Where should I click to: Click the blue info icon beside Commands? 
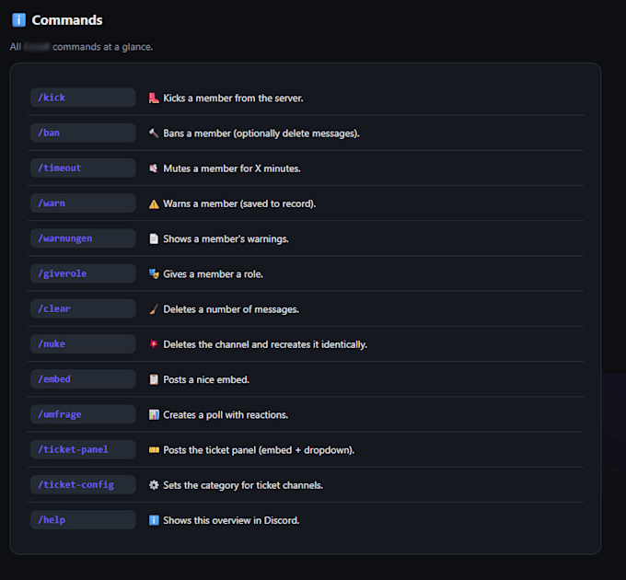[x=18, y=20]
